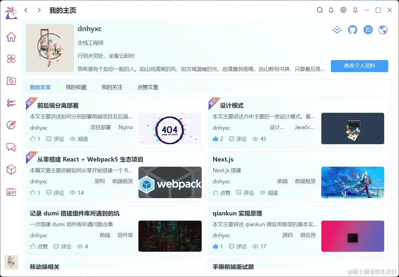This screenshot has height=277, width=399.
Task: Open the Juejin profile link icon
Action: (337, 30)
